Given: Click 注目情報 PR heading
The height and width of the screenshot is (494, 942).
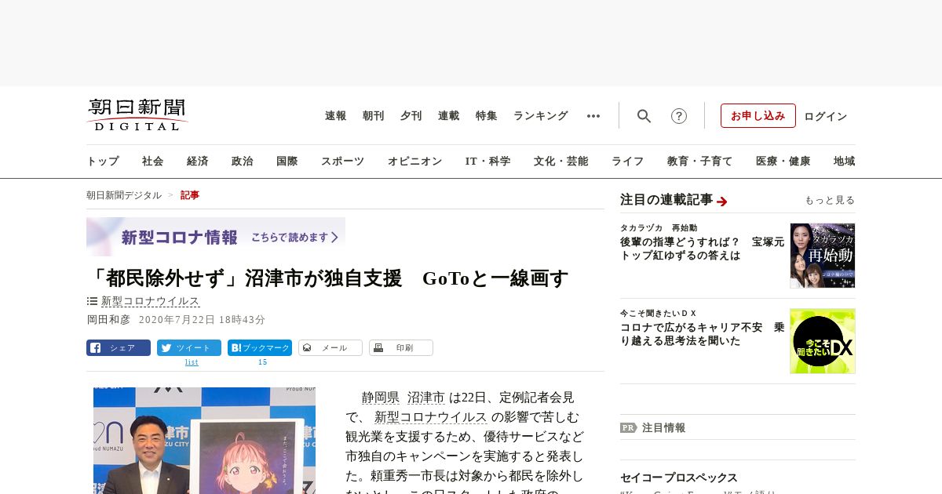Looking at the screenshot, I should (x=664, y=428).
